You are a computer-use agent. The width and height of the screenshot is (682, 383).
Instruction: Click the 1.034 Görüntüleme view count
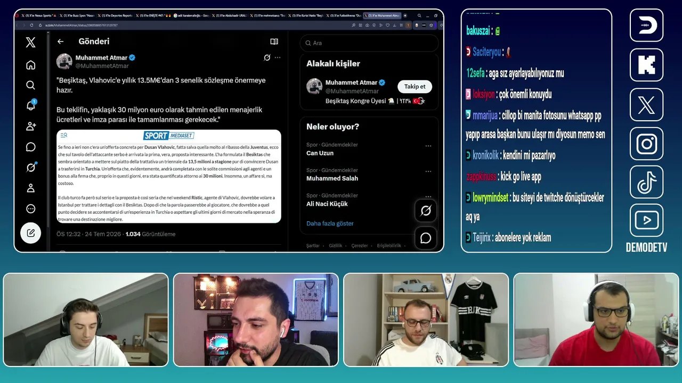[x=150, y=234]
